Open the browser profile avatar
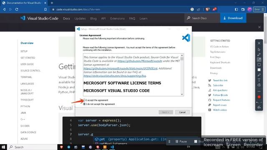Screen dimensions: 267x150 tap(249, 9)
